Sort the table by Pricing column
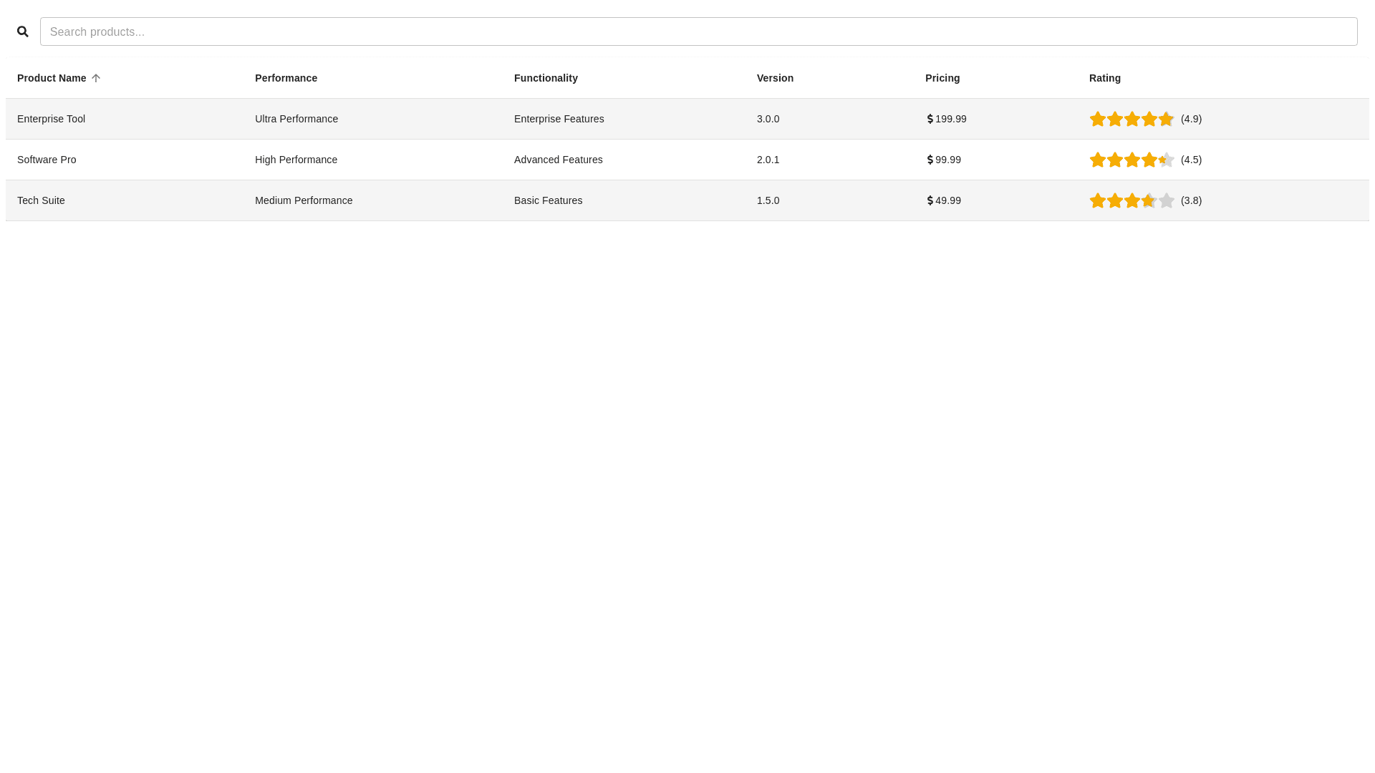The image size is (1375, 773). 942,78
